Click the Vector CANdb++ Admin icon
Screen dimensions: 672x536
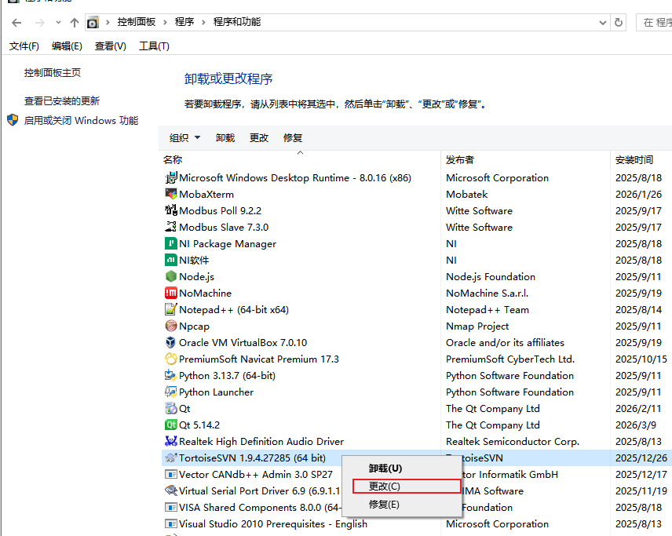point(171,474)
